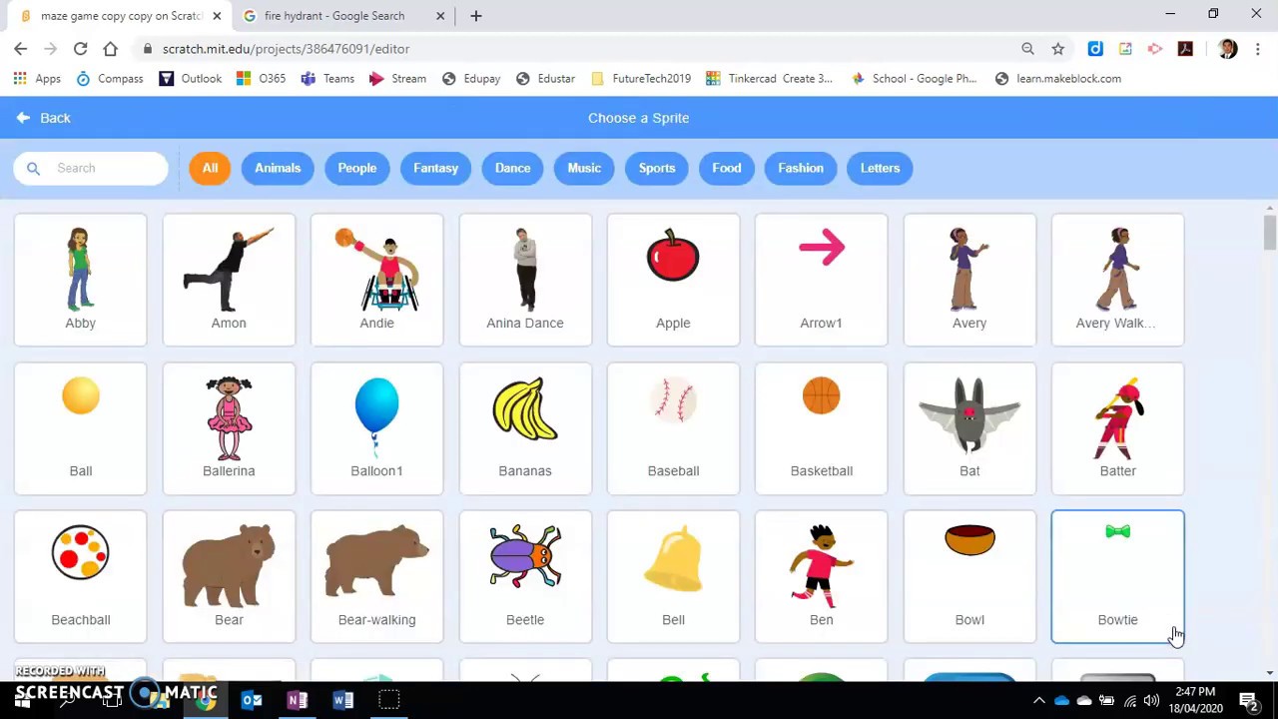This screenshot has height=719, width=1278.
Task: Pick the Bear sprite
Action: click(x=229, y=576)
